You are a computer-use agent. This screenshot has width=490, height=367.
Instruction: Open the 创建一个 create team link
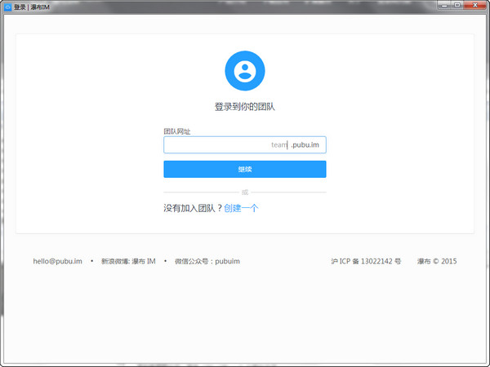click(x=241, y=208)
